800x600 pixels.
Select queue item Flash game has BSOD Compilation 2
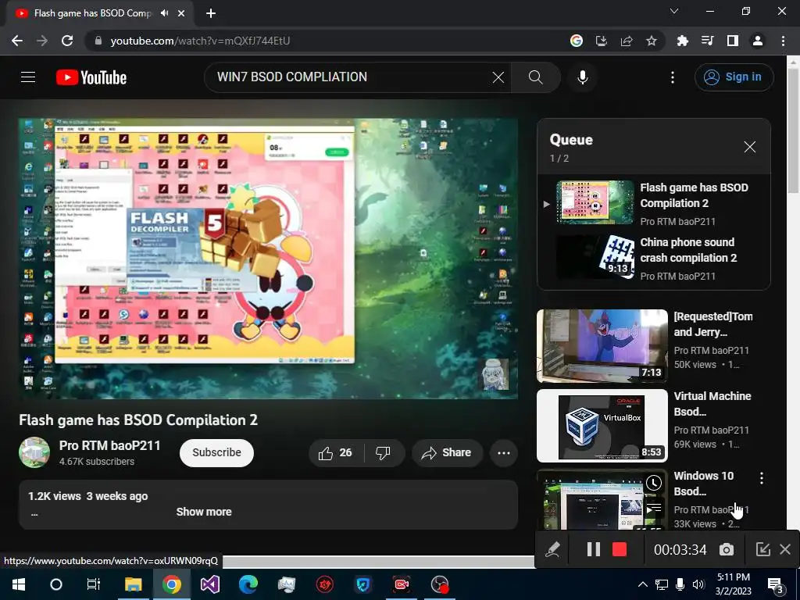click(x=654, y=204)
